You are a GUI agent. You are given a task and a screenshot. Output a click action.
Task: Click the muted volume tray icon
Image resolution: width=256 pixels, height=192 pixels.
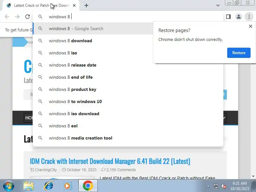(223, 186)
